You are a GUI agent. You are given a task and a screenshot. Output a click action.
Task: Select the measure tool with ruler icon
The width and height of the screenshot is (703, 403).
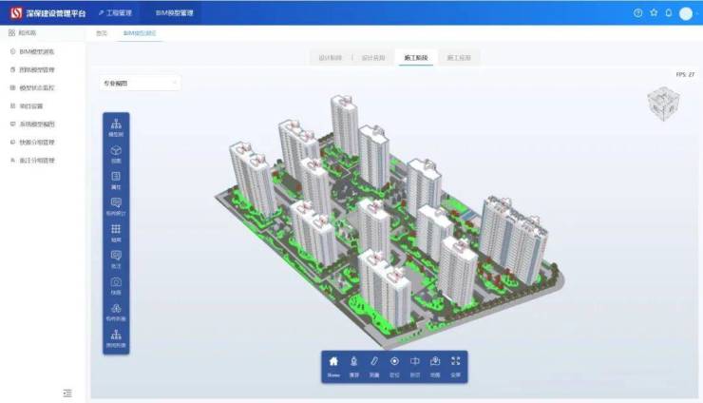[374, 362]
